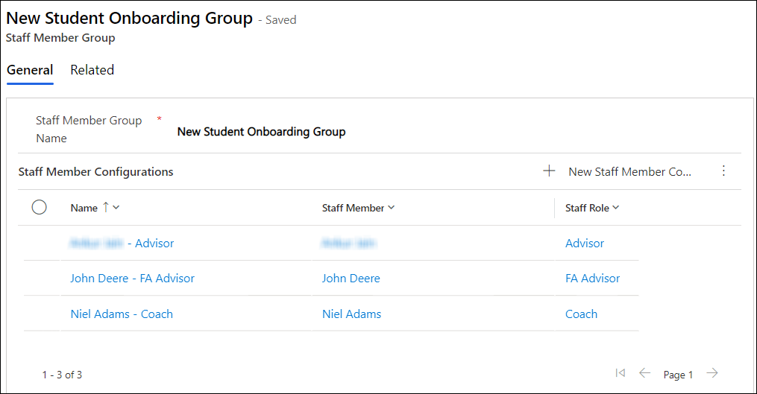This screenshot has height=394, width=757.
Task: Click the next page arrow
Action: pyautogui.click(x=712, y=373)
